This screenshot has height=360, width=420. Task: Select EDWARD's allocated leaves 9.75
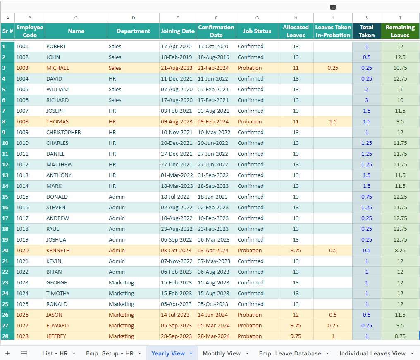296,325
